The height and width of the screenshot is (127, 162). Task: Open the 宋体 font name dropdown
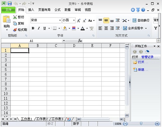click(60, 20)
